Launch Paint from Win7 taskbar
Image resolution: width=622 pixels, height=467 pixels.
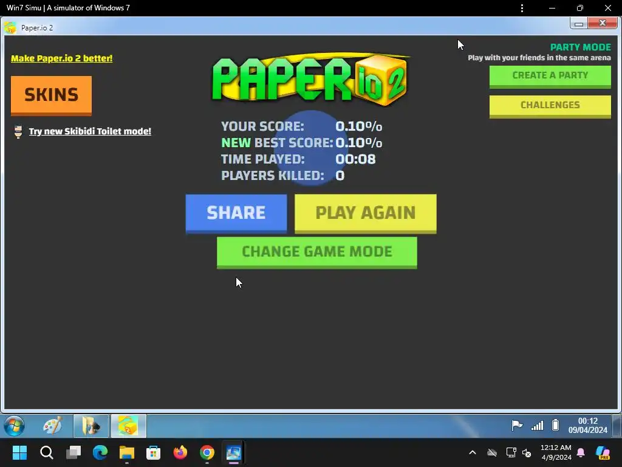click(x=52, y=426)
